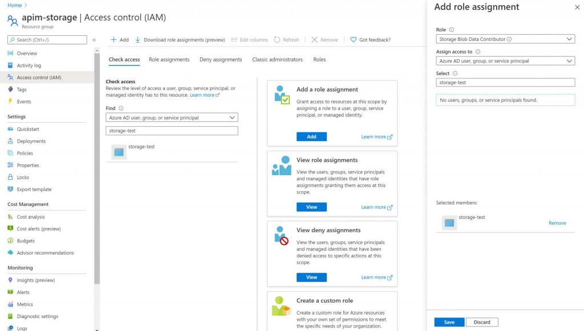Click Edit columns in the toolbar
This screenshot has width=584, height=331.
(249, 40)
